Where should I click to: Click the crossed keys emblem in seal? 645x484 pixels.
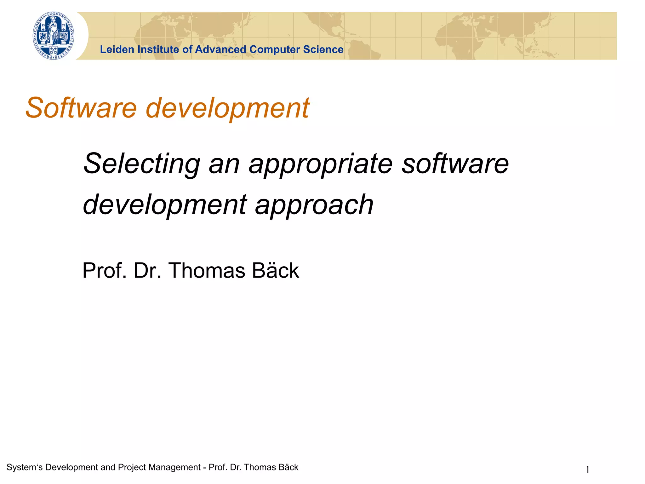coord(54,50)
